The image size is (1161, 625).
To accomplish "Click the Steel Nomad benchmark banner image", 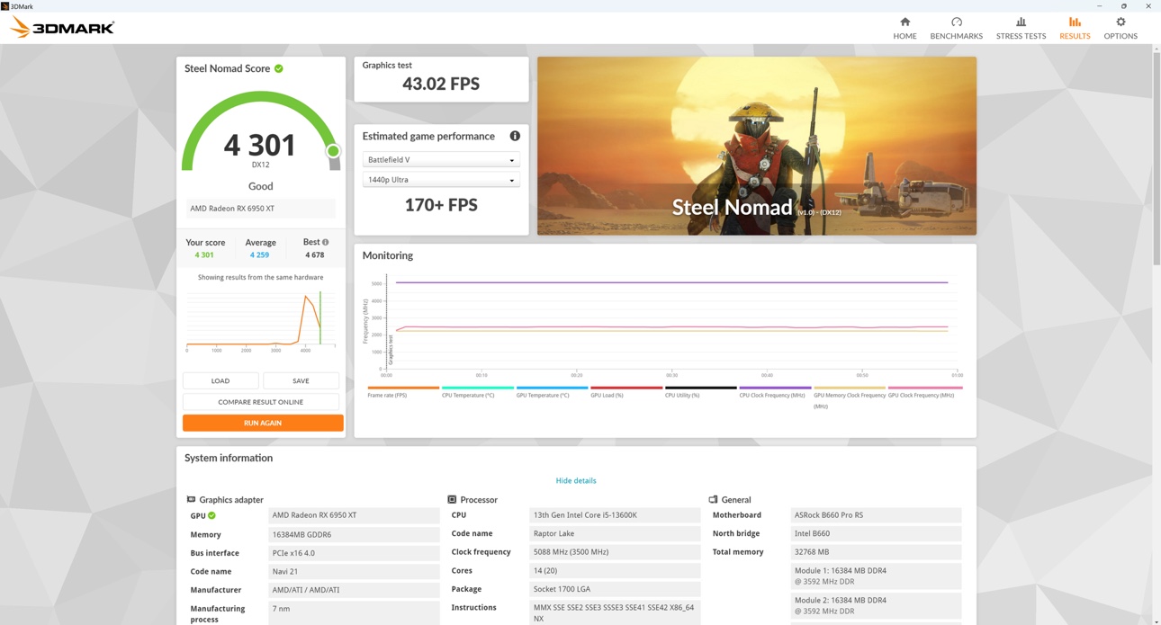I will [757, 146].
